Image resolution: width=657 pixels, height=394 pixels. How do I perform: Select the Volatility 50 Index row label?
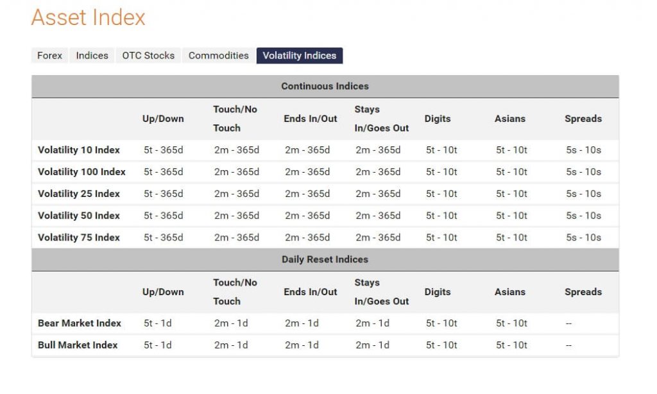[x=79, y=216]
